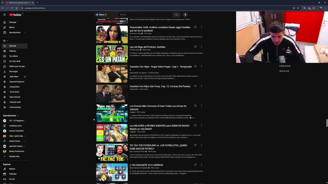Screen dimensions: 328x184
Task: Open Daily Ideas extension link
Action: 15,76
